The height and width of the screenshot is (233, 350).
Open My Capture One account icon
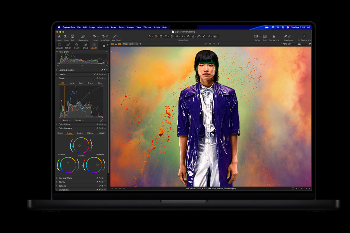(304, 36)
